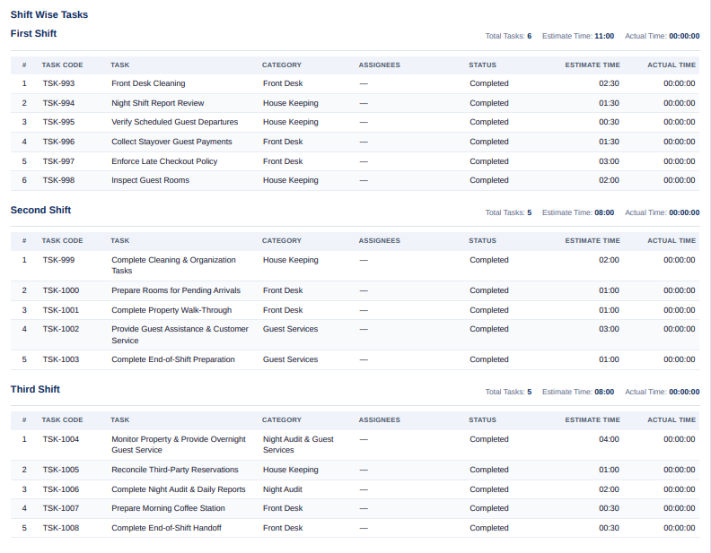Click CATEGORY header in Second Shift table

point(282,241)
